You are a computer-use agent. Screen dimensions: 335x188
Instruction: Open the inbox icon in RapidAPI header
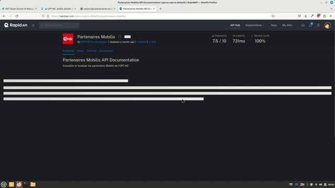[x=303, y=26]
